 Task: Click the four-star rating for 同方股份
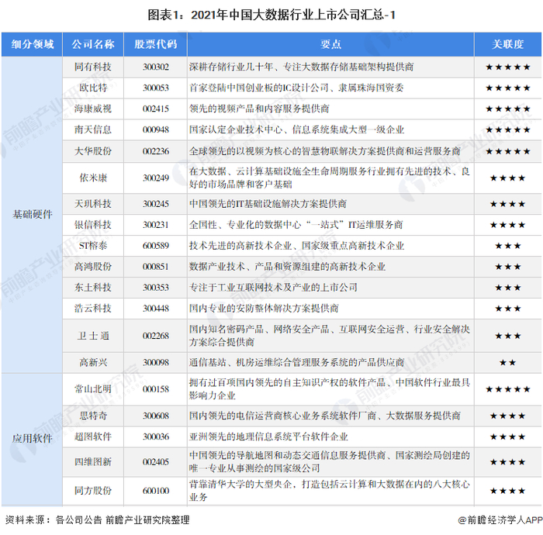click(x=507, y=491)
